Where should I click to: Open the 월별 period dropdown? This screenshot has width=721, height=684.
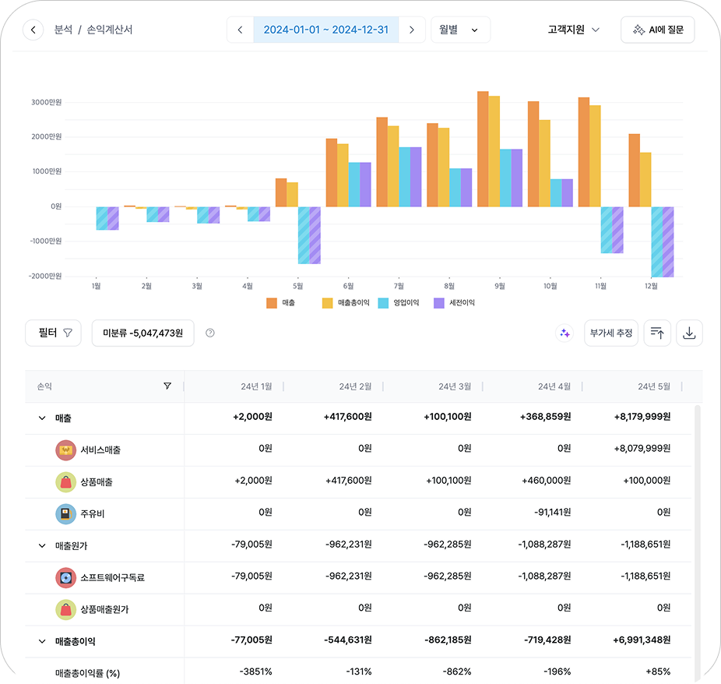[x=460, y=30]
